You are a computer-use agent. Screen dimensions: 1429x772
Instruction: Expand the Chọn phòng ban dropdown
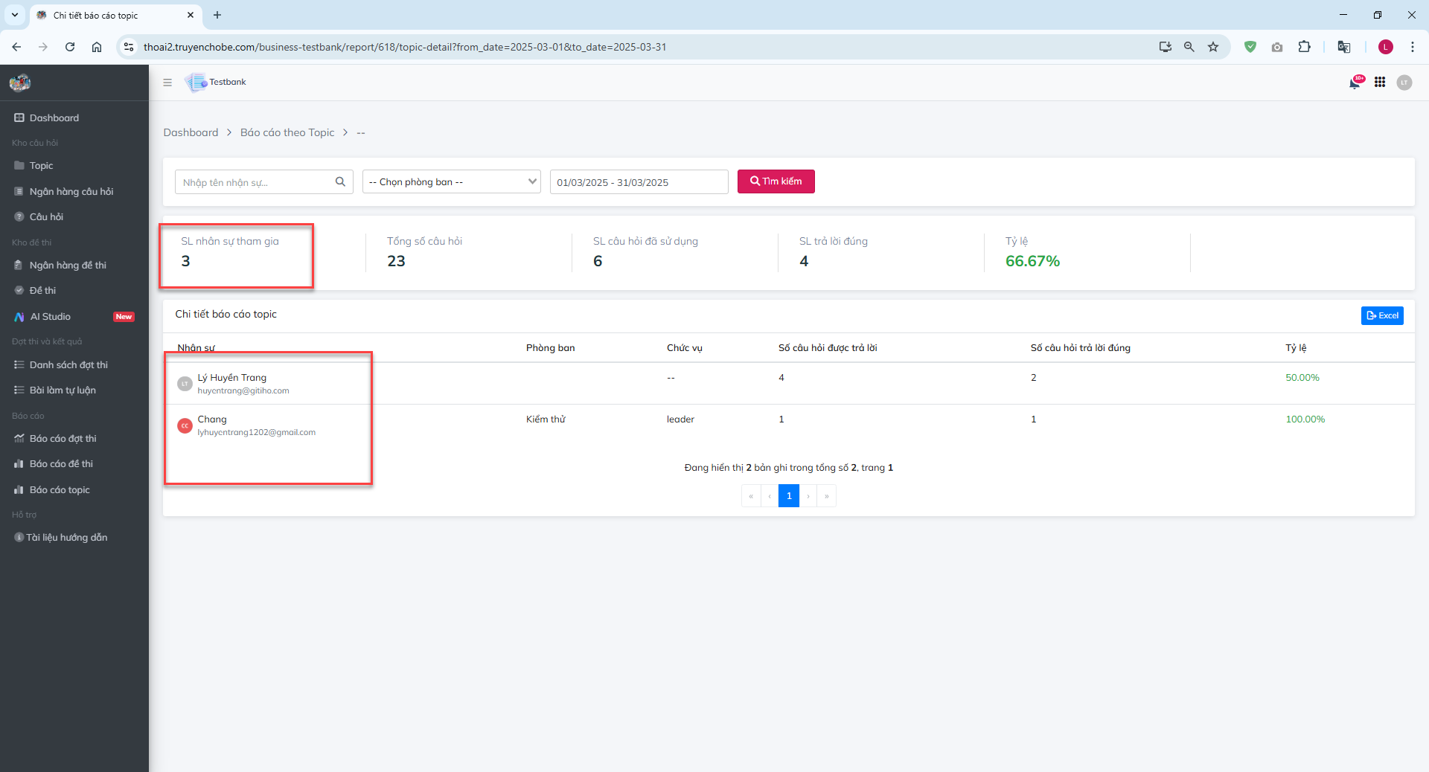451,181
